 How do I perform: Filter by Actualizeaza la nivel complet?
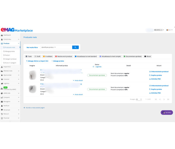[110, 56]
